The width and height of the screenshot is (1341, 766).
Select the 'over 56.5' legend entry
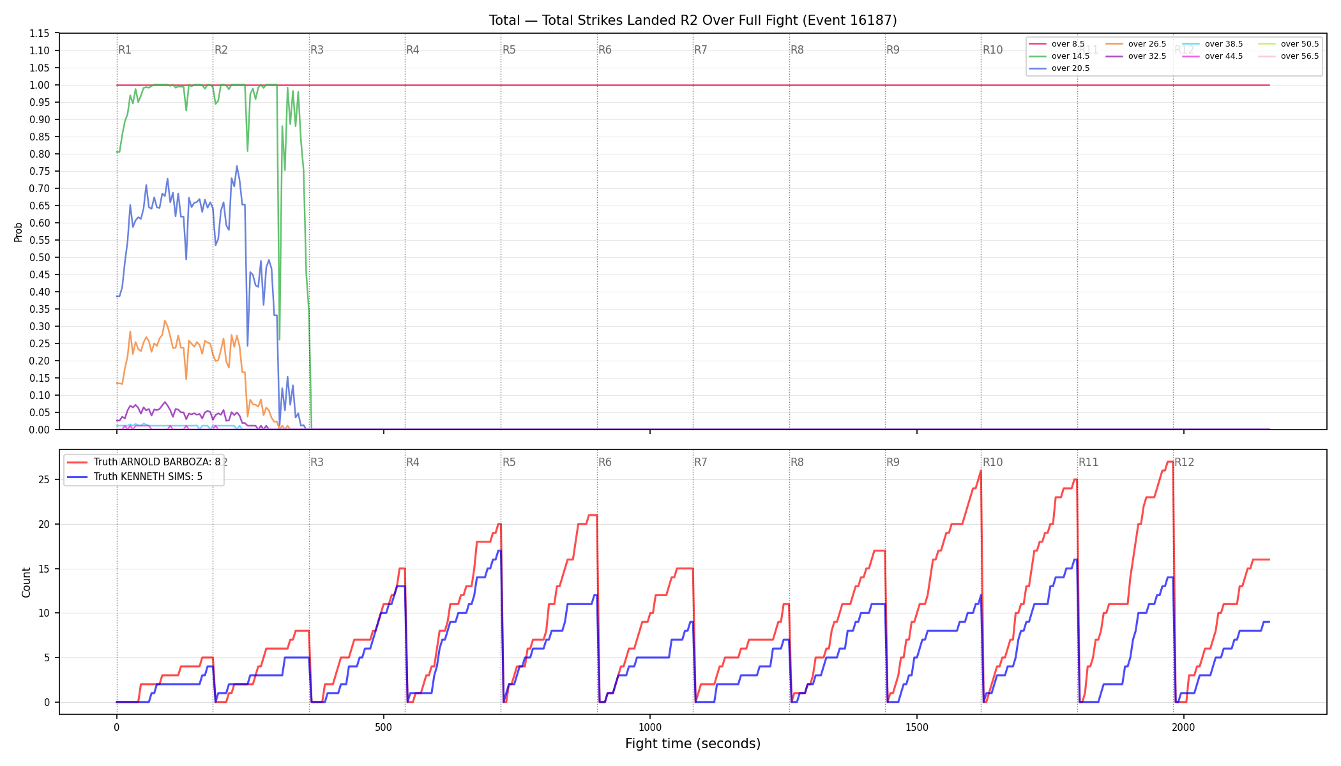1289,56
